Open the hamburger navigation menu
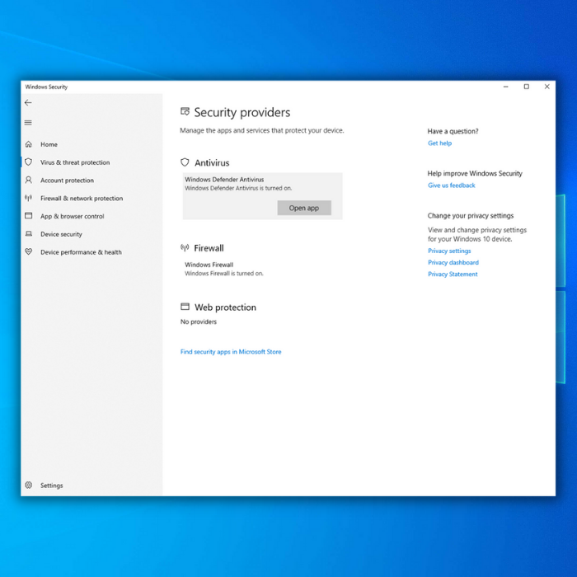Viewport: 577px width, 577px height. tap(28, 123)
